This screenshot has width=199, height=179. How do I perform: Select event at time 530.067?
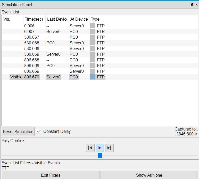coord(100,37)
